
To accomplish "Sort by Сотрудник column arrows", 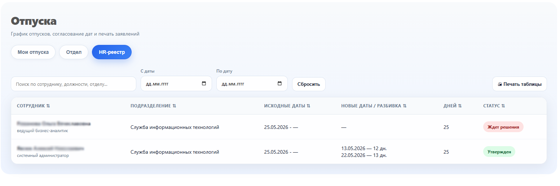I will pyautogui.click(x=48, y=106).
